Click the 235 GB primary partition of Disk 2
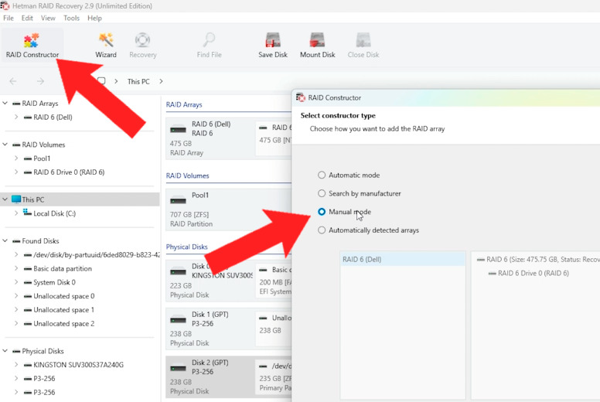 [x=273, y=376]
